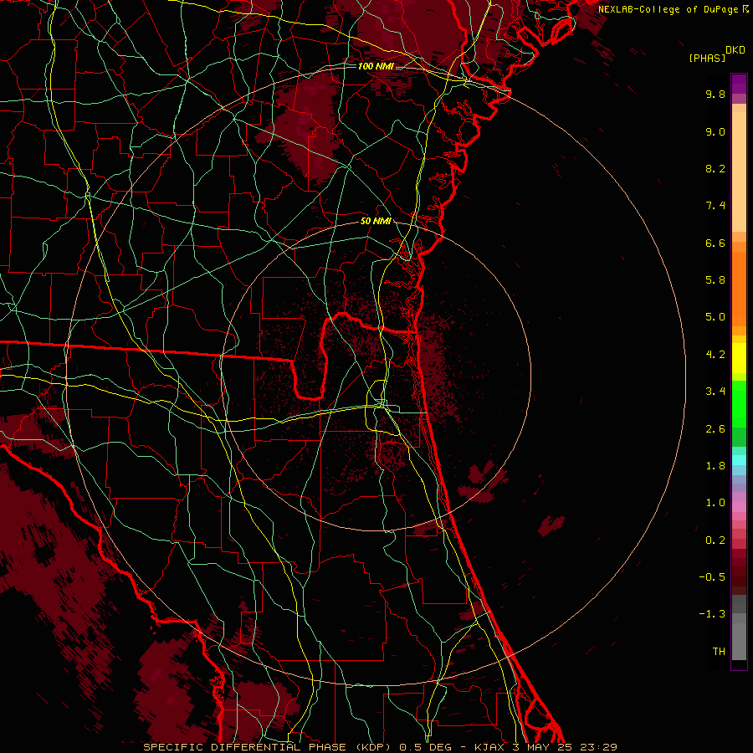This screenshot has width=753, height=753.
Task: Click the 9.8 value on color scale
Action: (x=715, y=94)
